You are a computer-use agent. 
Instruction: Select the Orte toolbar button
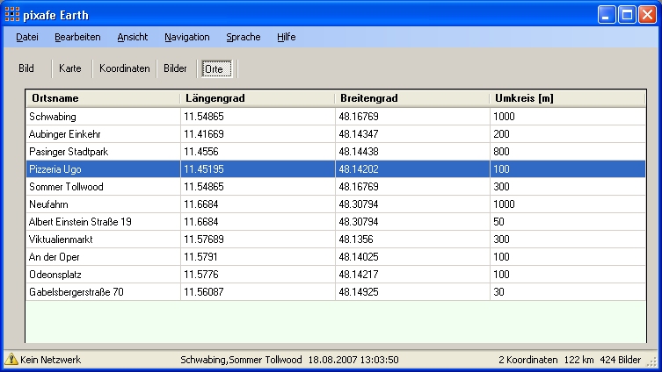click(214, 68)
